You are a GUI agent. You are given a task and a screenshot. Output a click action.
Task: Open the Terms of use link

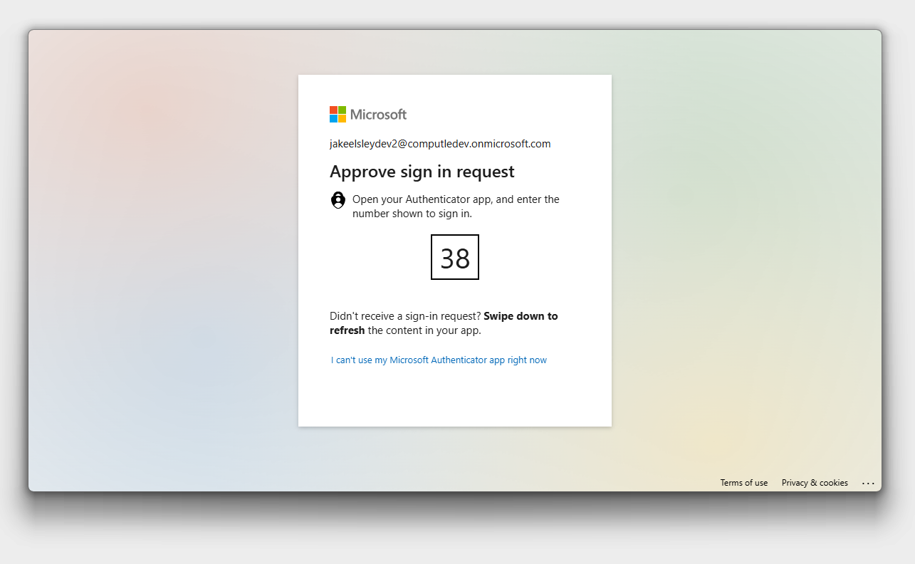pyautogui.click(x=744, y=483)
